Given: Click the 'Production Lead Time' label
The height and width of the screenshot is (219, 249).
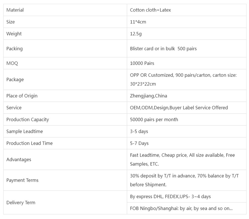Looking at the screenshot, I should coord(29,143).
